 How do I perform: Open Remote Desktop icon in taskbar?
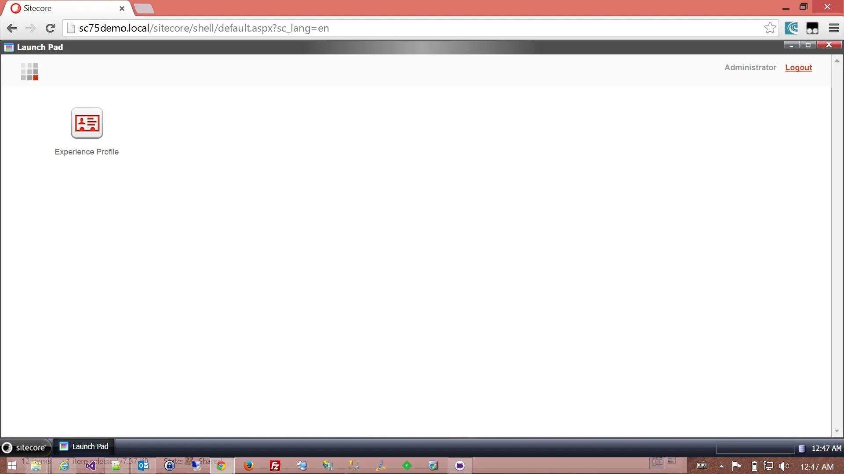click(x=196, y=466)
